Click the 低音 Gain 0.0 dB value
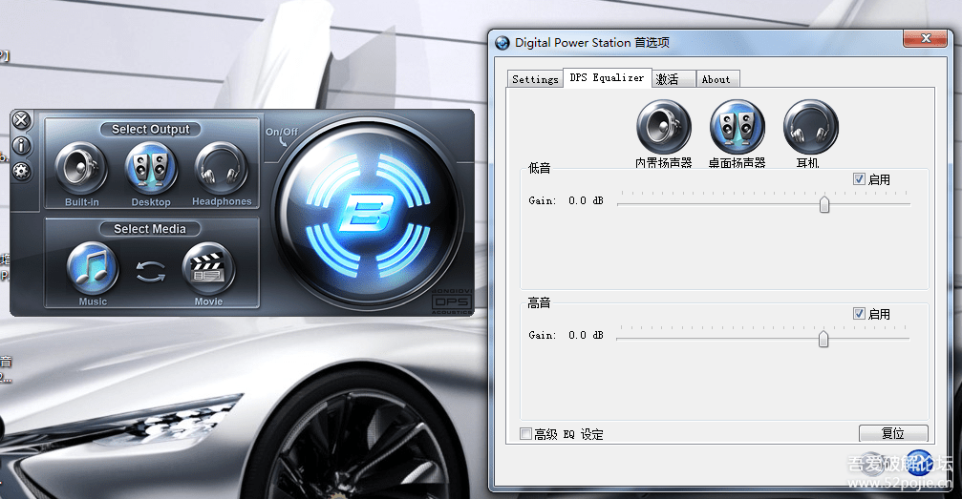Image resolution: width=962 pixels, height=499 pixels. coord(586,200)
